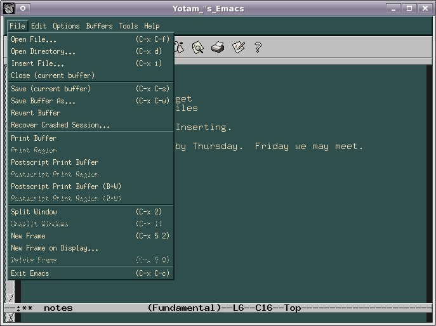Viewport: 436px width, 326px height.
Task: Select Save Buffer As...
Action: (x=91, y=101)
